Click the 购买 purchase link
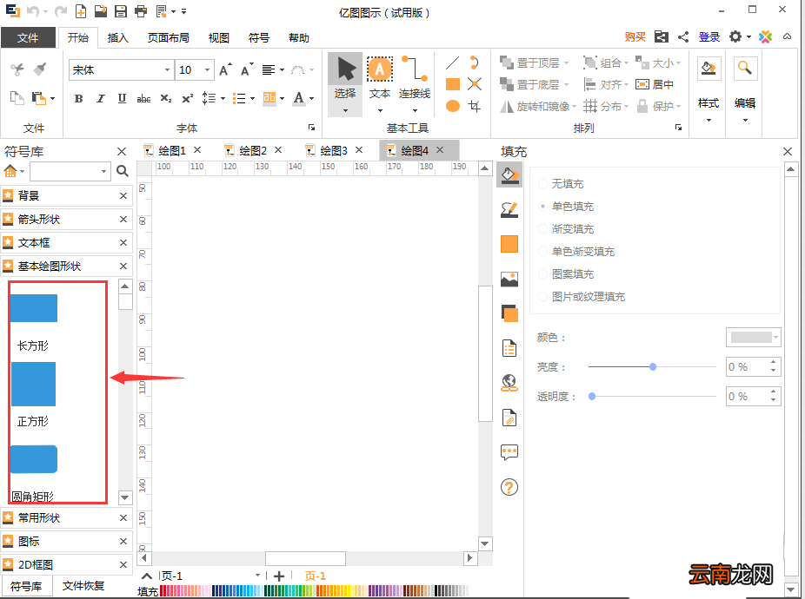805x599 pixels. coord(635,37)
